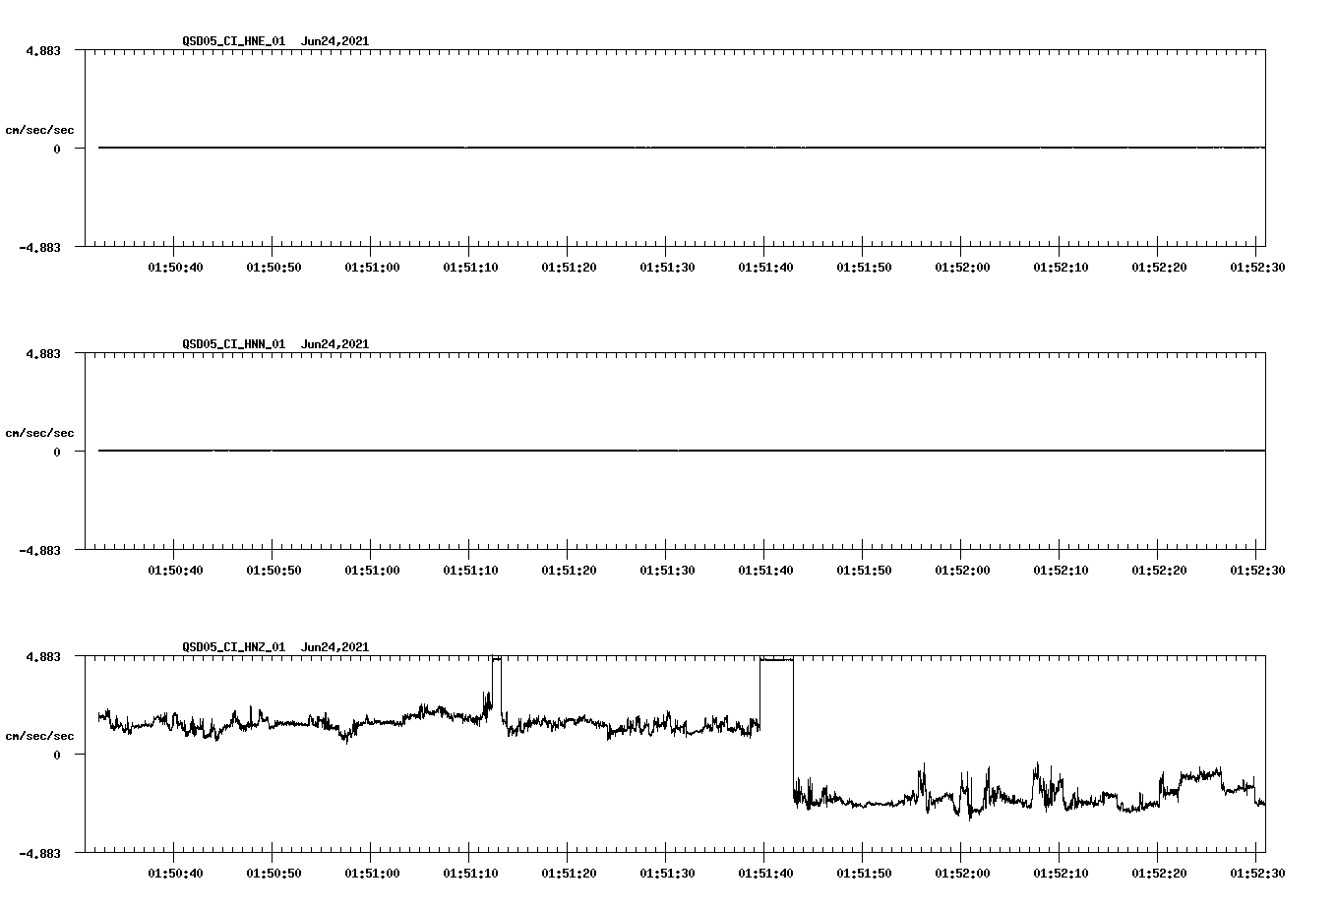The width and height of the screenshot is (1336, 909).
Task: Click the cm/sec/sec unit label of the HNE plot
Action: 39,130
